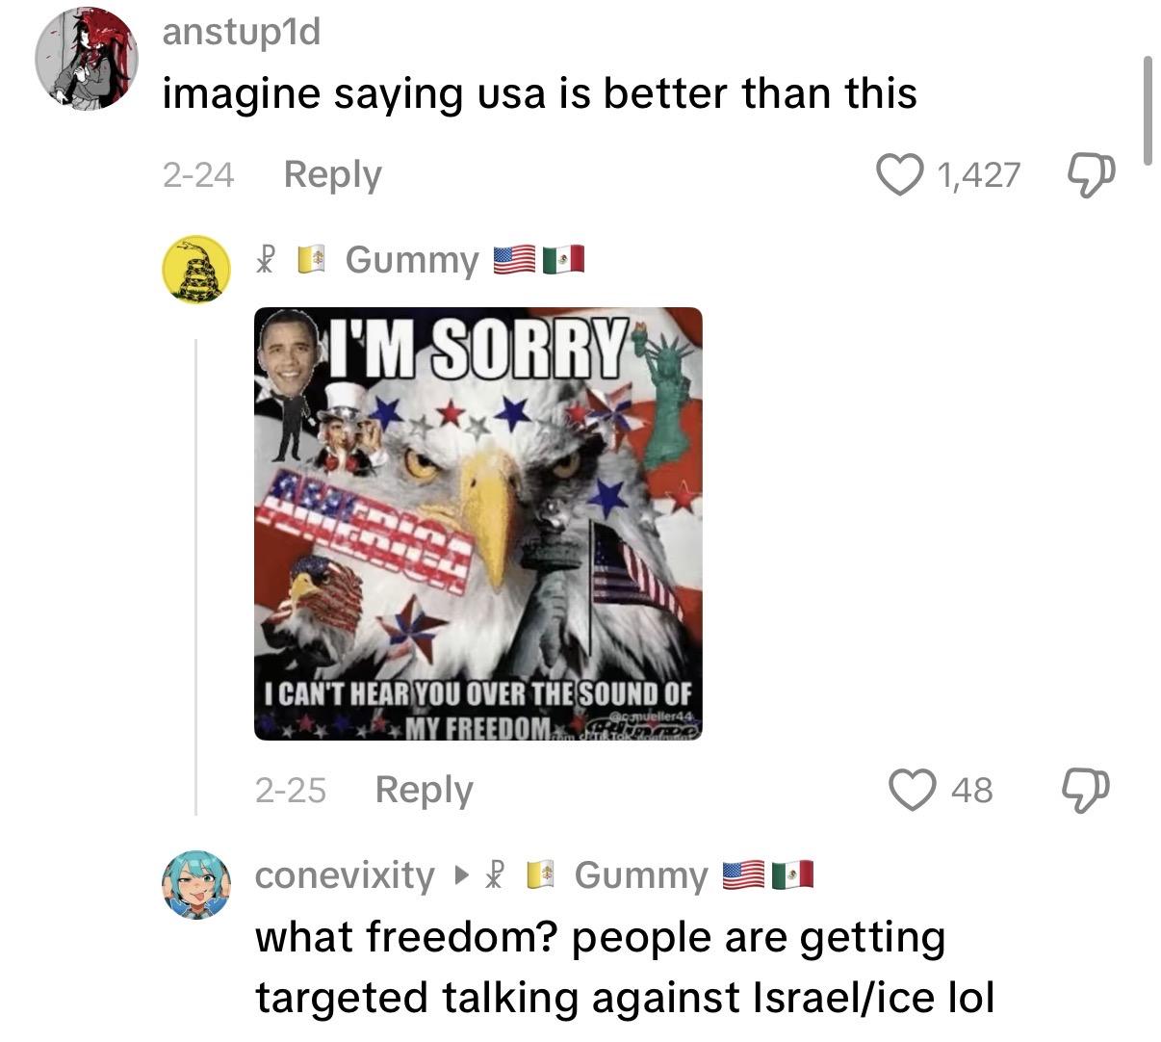
Task: Open anstup1d's profile avatar
Action: coord(87,59)
